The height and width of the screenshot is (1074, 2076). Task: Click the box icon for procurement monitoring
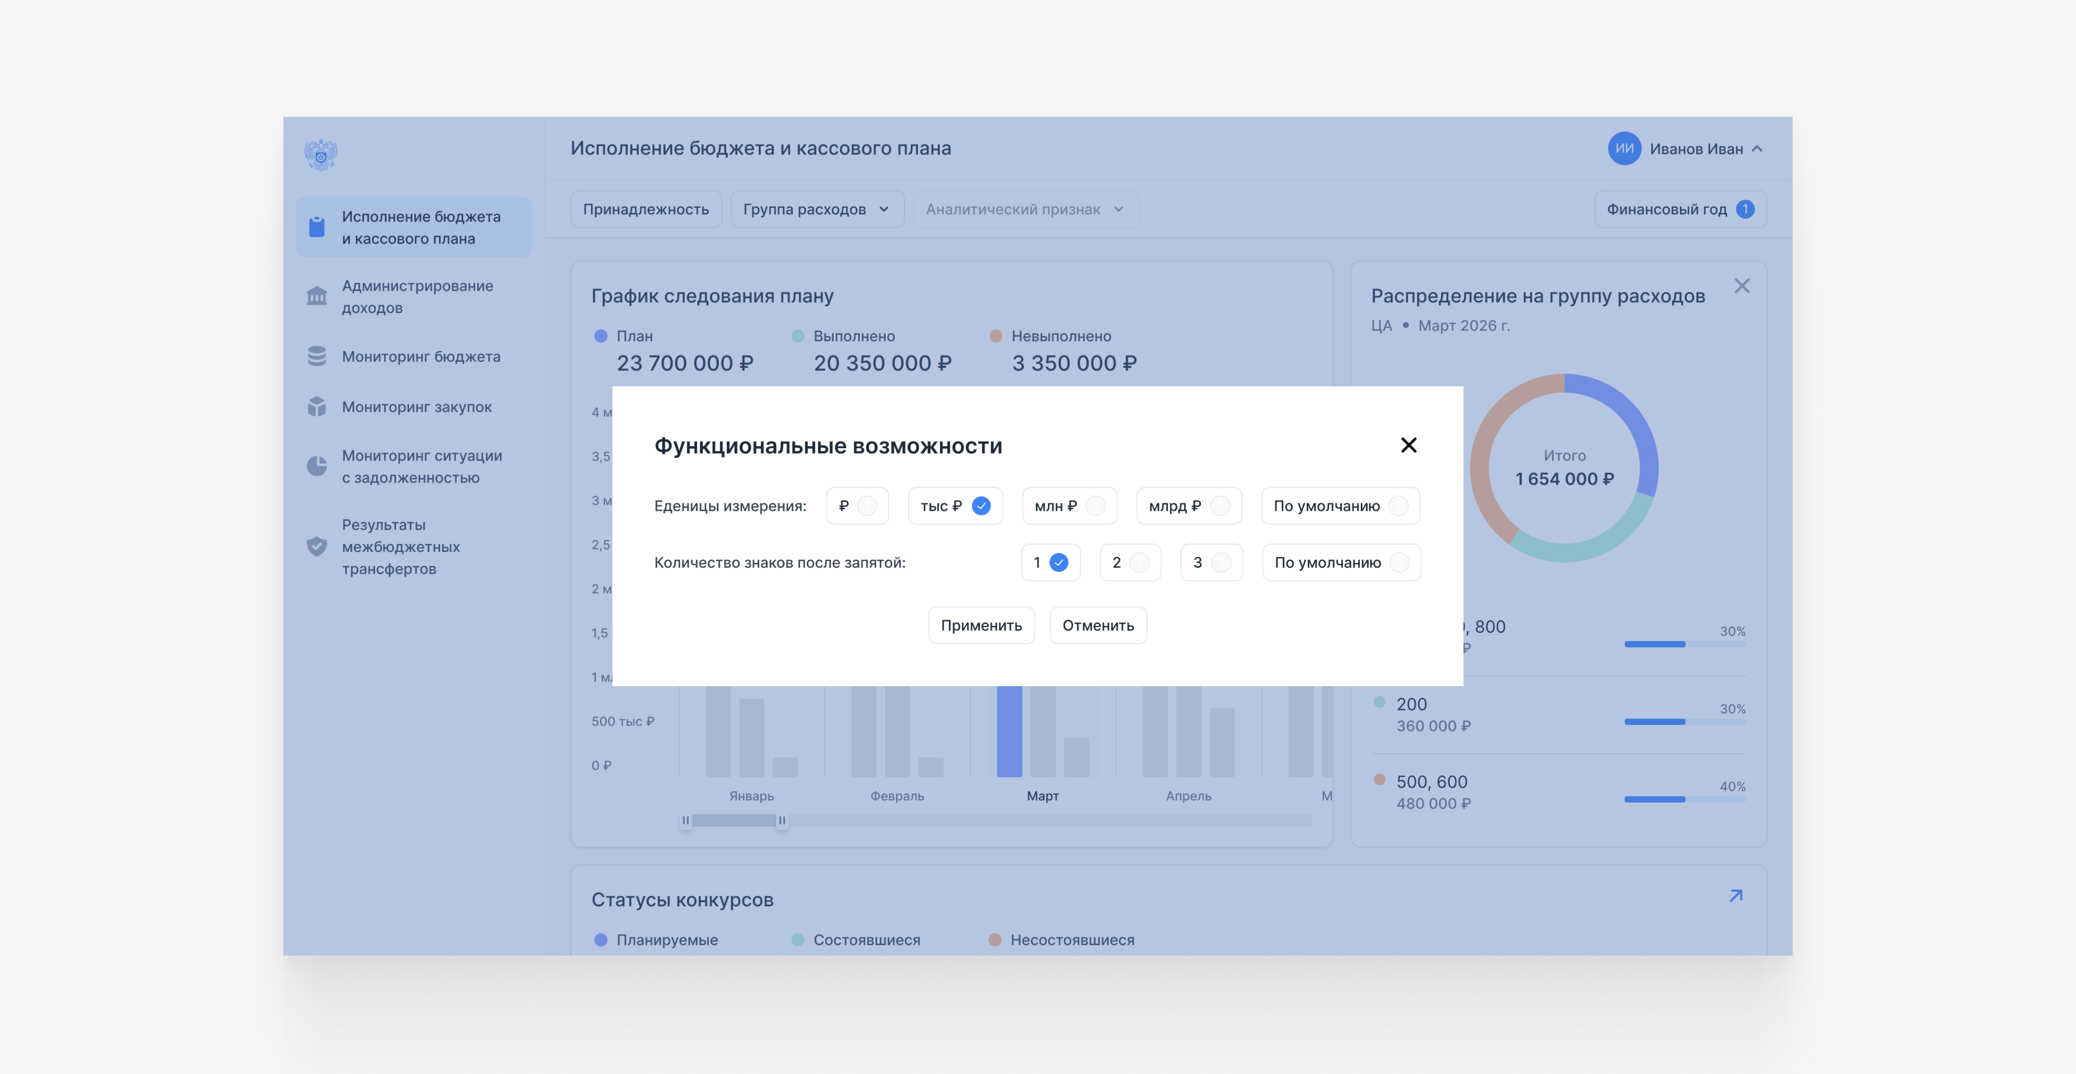[317, 406]
